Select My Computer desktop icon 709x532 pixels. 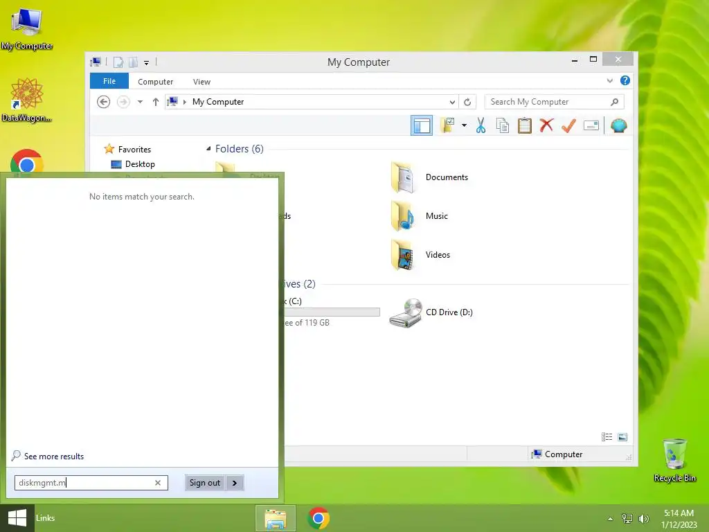tap(27, 28)
